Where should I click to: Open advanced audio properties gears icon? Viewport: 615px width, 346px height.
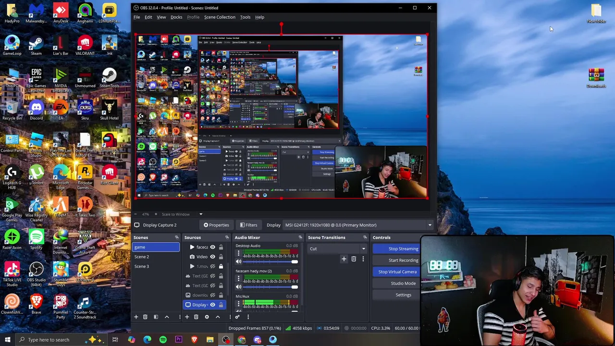click(237, 317)
